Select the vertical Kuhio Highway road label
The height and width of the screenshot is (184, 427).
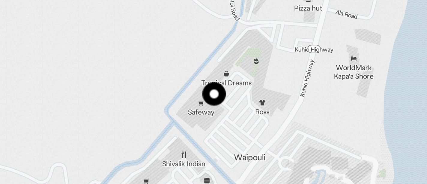307,78
